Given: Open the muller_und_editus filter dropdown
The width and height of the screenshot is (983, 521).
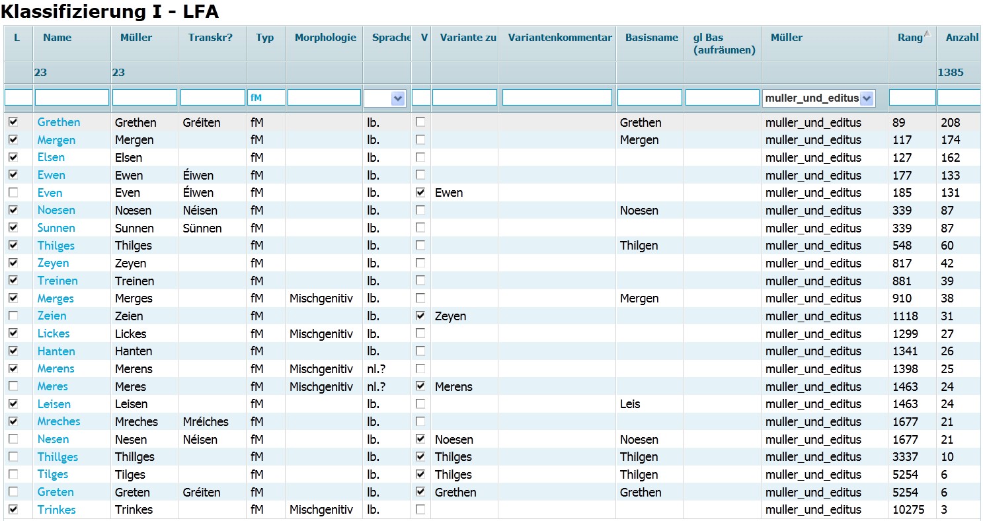Looking at the screenshot, I should click(x=867, y=98).
